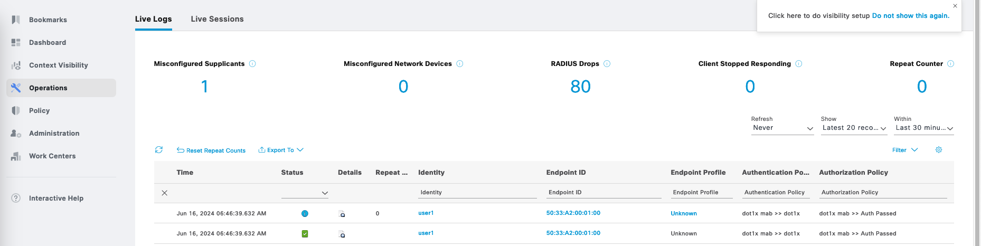
Task: Switch to the Live Sessions tab
Action: pyautogui.click(x=217, y=19)
